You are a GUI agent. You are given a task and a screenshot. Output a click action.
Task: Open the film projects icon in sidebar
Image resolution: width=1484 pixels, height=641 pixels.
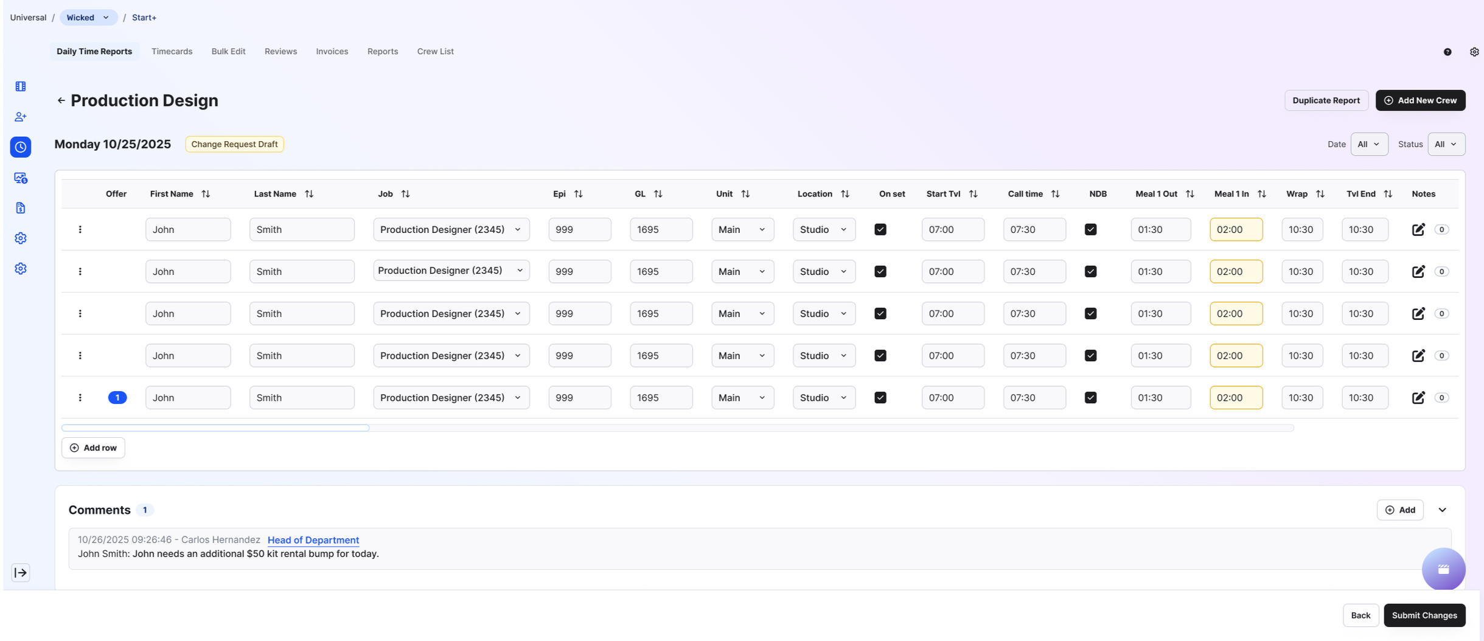click(20, 86)
